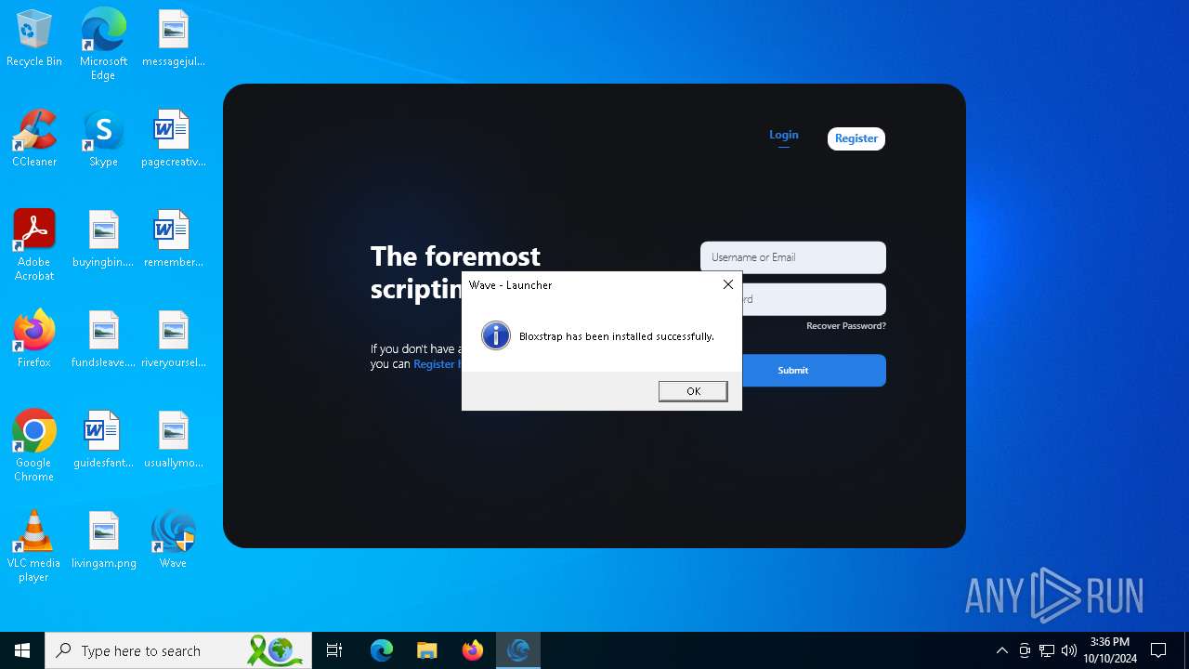The image size is (1189, 669).
Task: Click the dialog's blue information icon
Action: (x=496, y=335)
